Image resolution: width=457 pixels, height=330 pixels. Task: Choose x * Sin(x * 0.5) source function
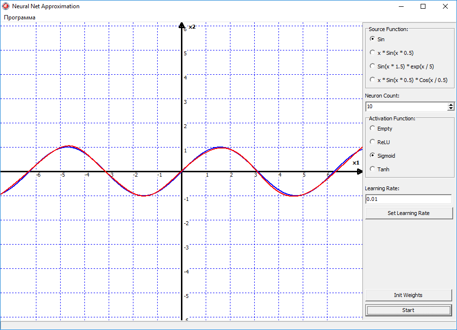392,53
